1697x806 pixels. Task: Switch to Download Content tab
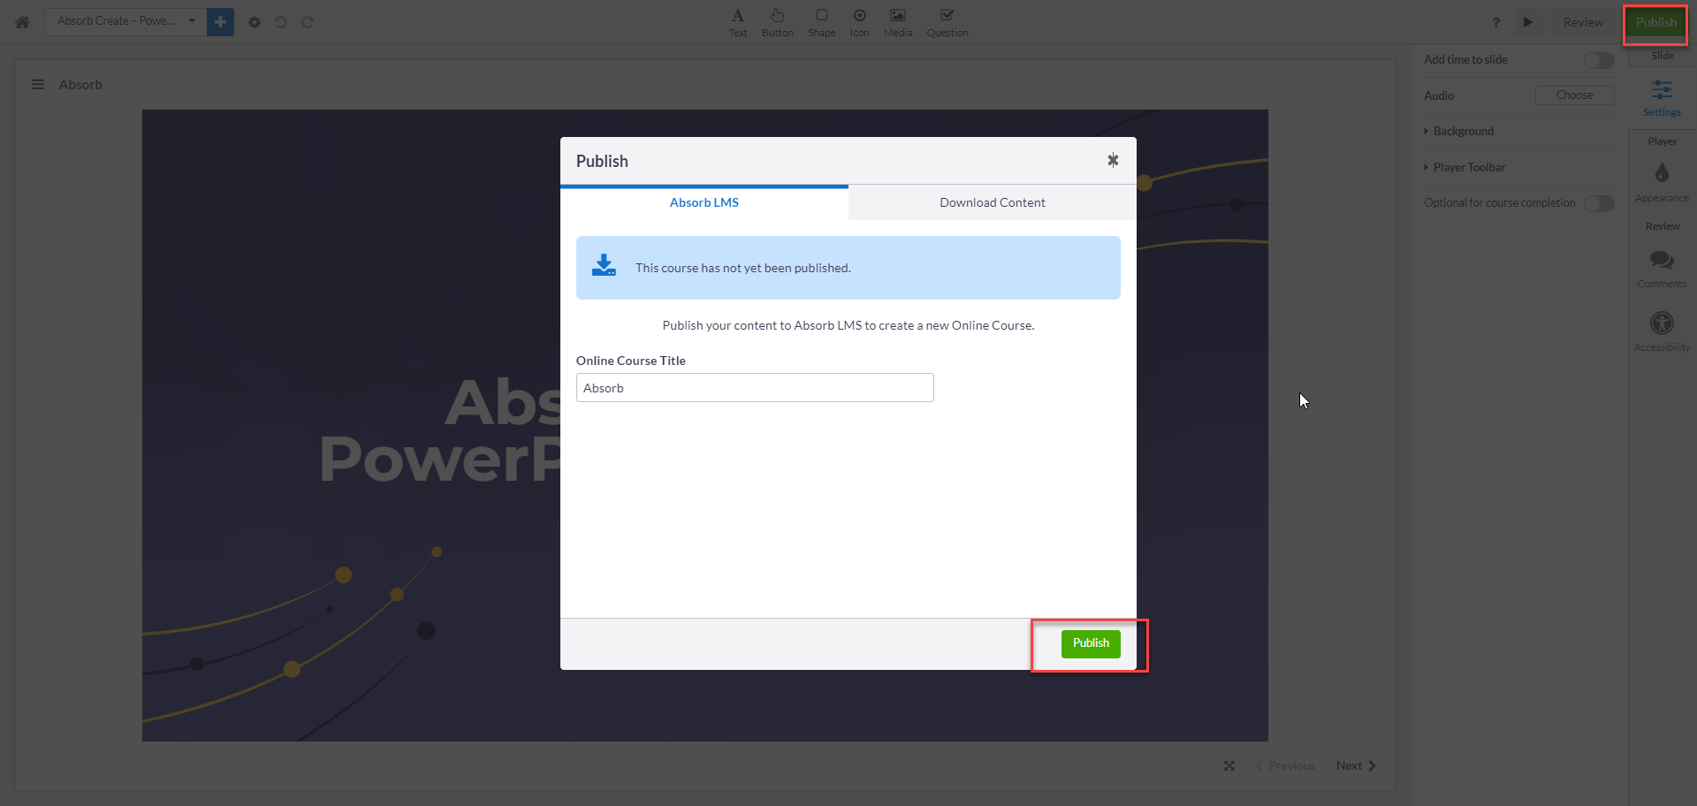click(993, 202)
